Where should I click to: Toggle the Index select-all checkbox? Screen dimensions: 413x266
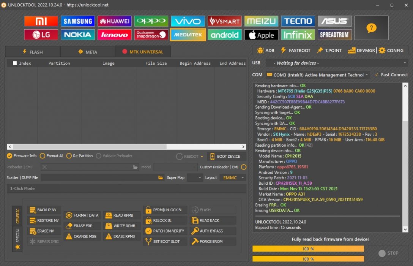(15, 63)
